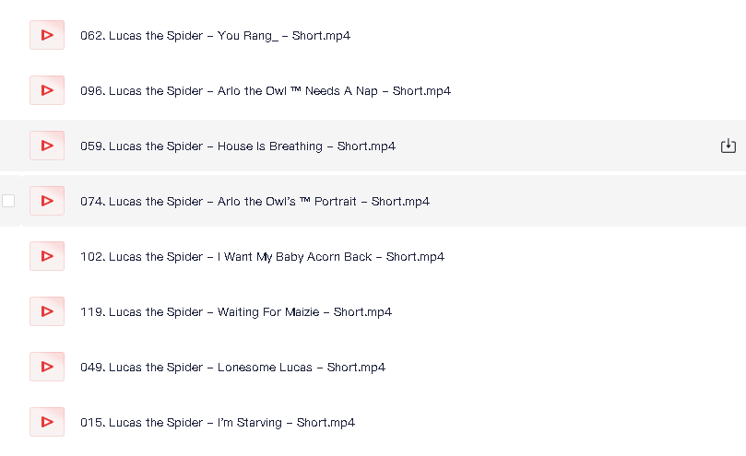Click video icon for I'm Starving file
The image size is (746, 456).
pyautogui.click(x=47, y=422)
